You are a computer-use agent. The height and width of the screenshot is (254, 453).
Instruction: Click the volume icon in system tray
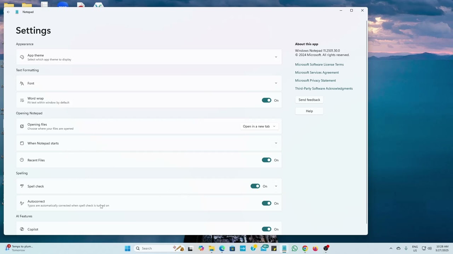point(430,248)
